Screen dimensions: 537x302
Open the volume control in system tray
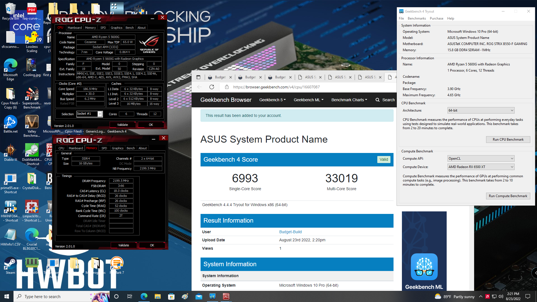click(501, 296)
